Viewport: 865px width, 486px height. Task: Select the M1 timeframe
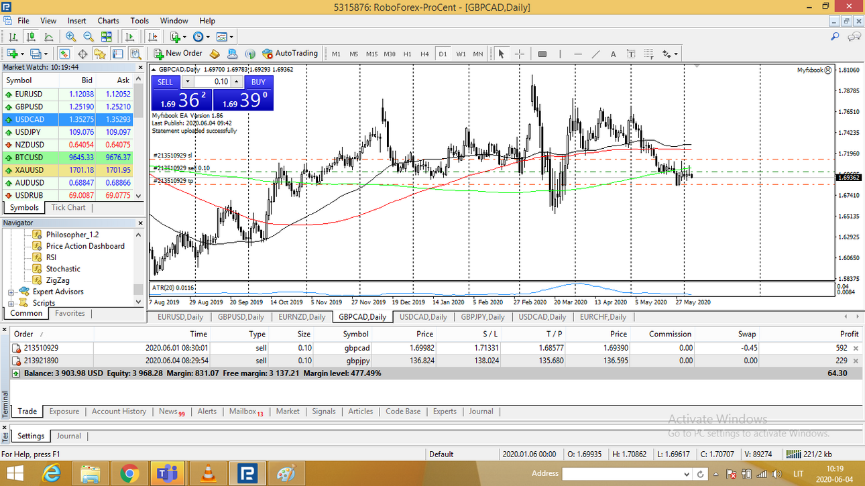point(336,54)
